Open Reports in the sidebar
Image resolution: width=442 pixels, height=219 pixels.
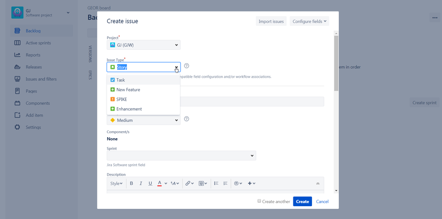coord(42,55)
